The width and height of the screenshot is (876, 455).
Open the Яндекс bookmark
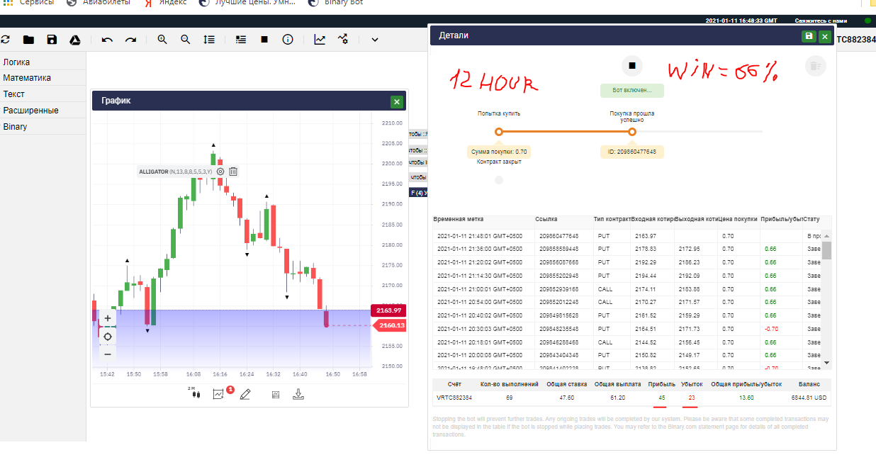pos(165,3)
